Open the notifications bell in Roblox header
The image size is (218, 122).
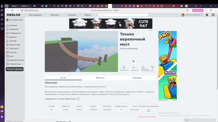[x=207, y=15]
